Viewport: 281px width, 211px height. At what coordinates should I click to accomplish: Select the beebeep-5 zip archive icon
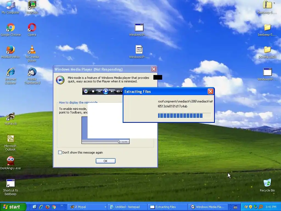[267, 7]
